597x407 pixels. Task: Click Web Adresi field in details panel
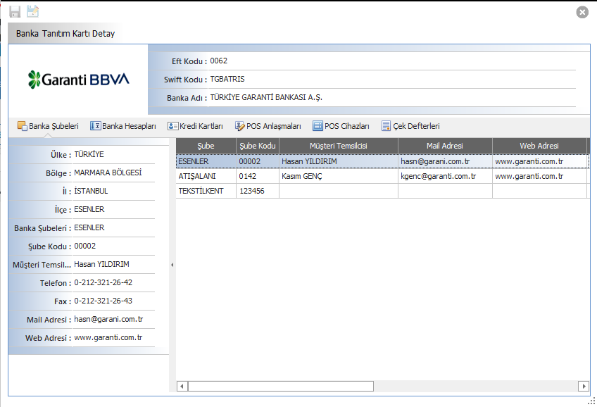(x=113, y=337)
